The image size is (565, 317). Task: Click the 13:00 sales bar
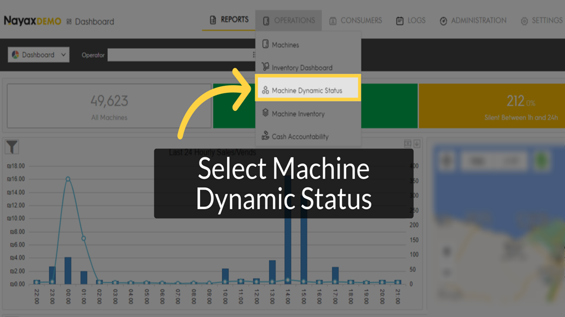[272, 272]
